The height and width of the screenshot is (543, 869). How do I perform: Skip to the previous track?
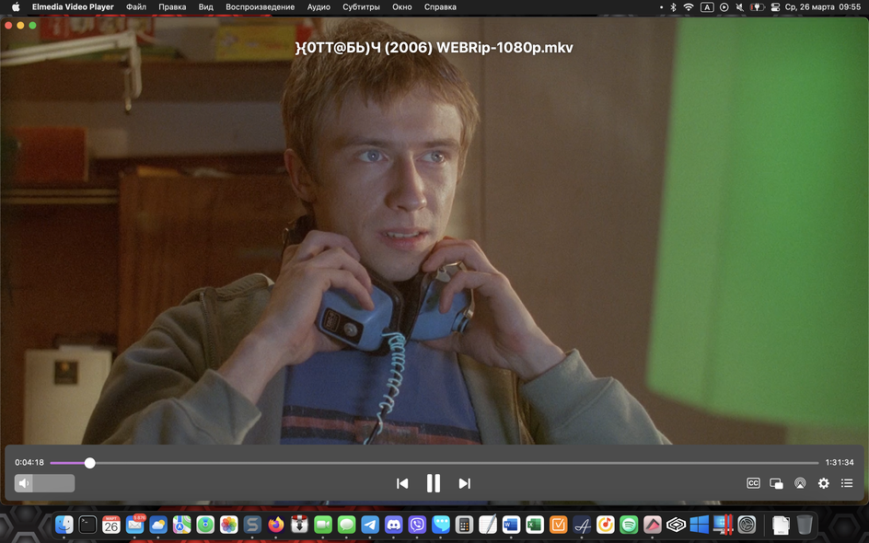[402, 484]
